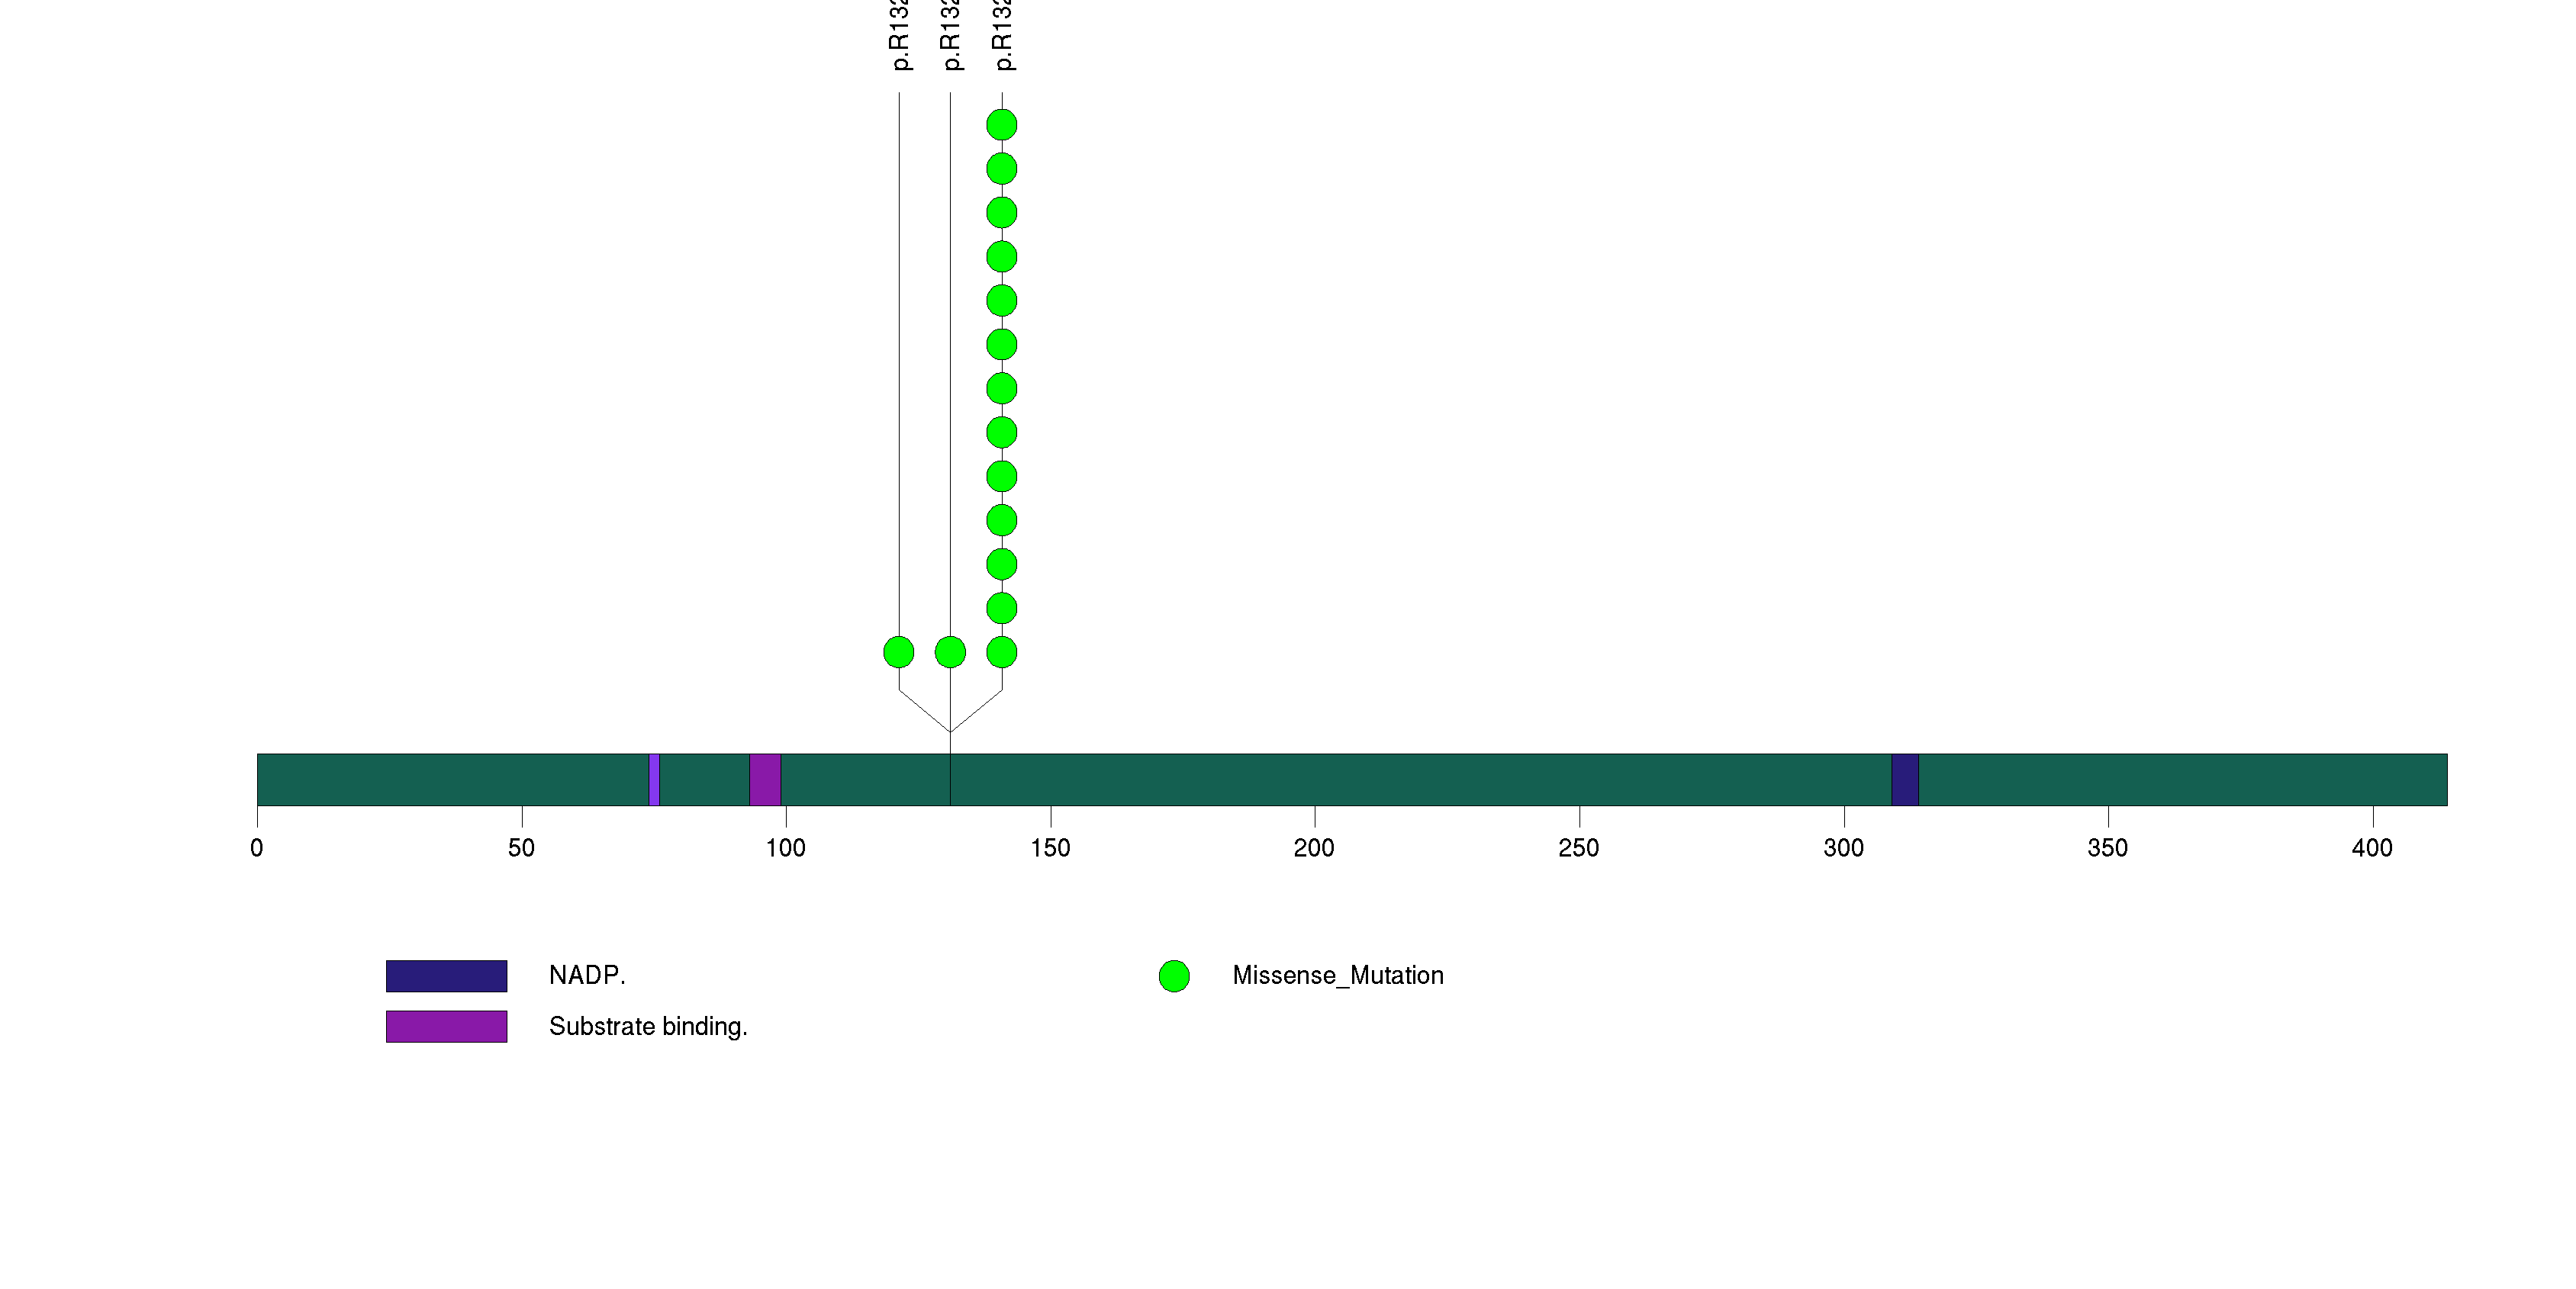
Task: Click the dark blue NADP domain near 310
Action: click(1904, 780)
